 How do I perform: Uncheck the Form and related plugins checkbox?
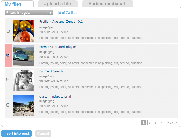(x=8, y=55)
